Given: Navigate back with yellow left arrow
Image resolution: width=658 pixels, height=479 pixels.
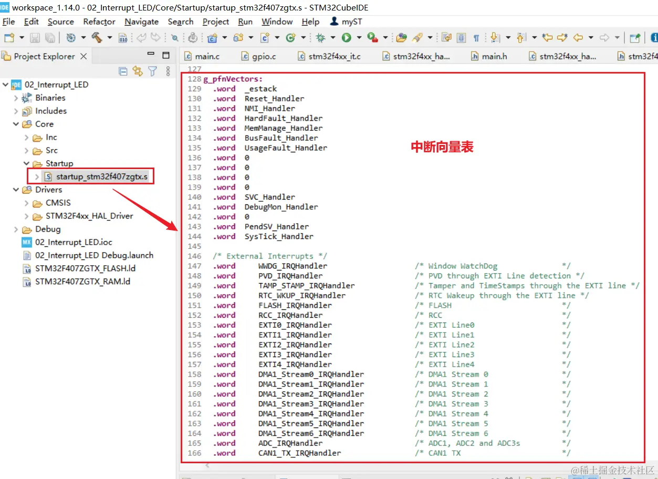Looking at the screenshot, I should pyautogui.click(x=578, y=38).
